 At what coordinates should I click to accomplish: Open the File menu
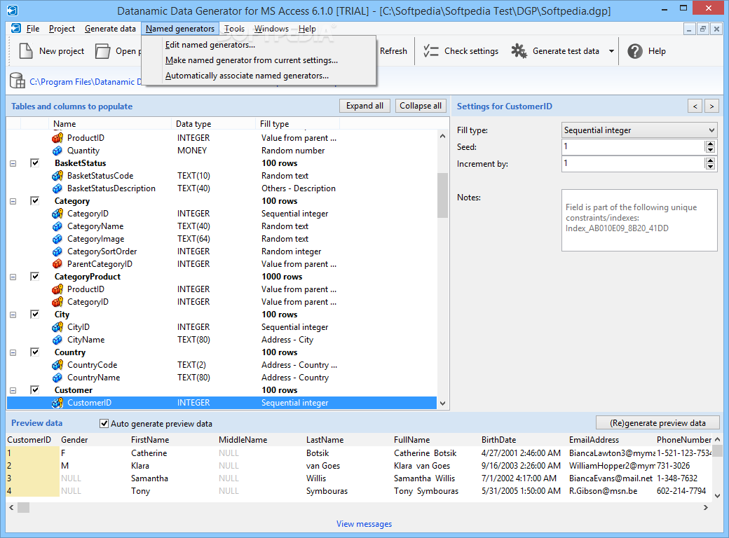point(32,29)
